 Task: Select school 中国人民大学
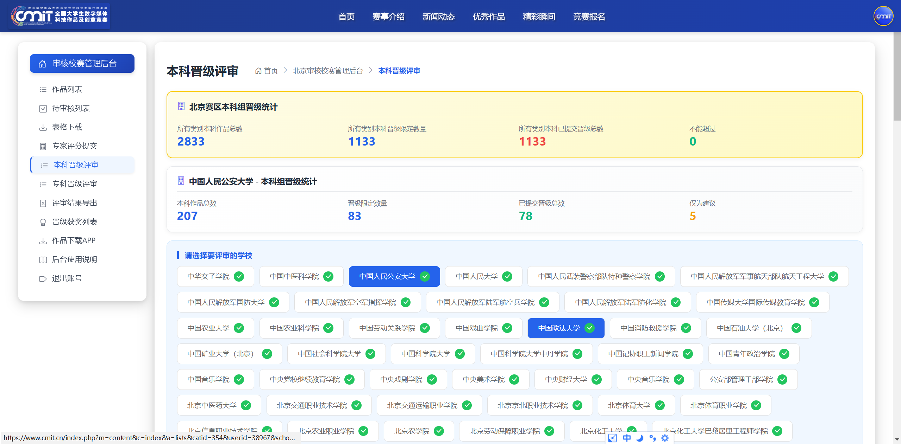coord(483,277)
